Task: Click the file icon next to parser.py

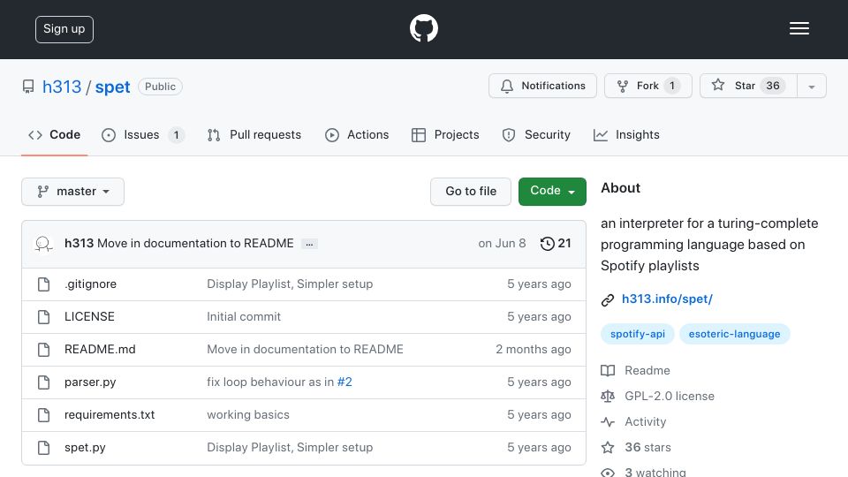Action: point(44,382)
